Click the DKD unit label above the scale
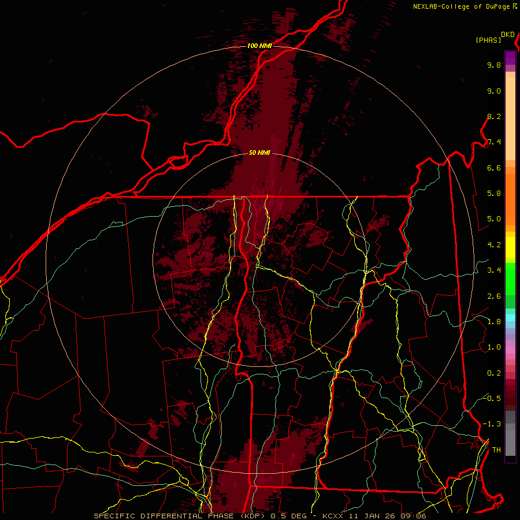 tap(508, 35)
